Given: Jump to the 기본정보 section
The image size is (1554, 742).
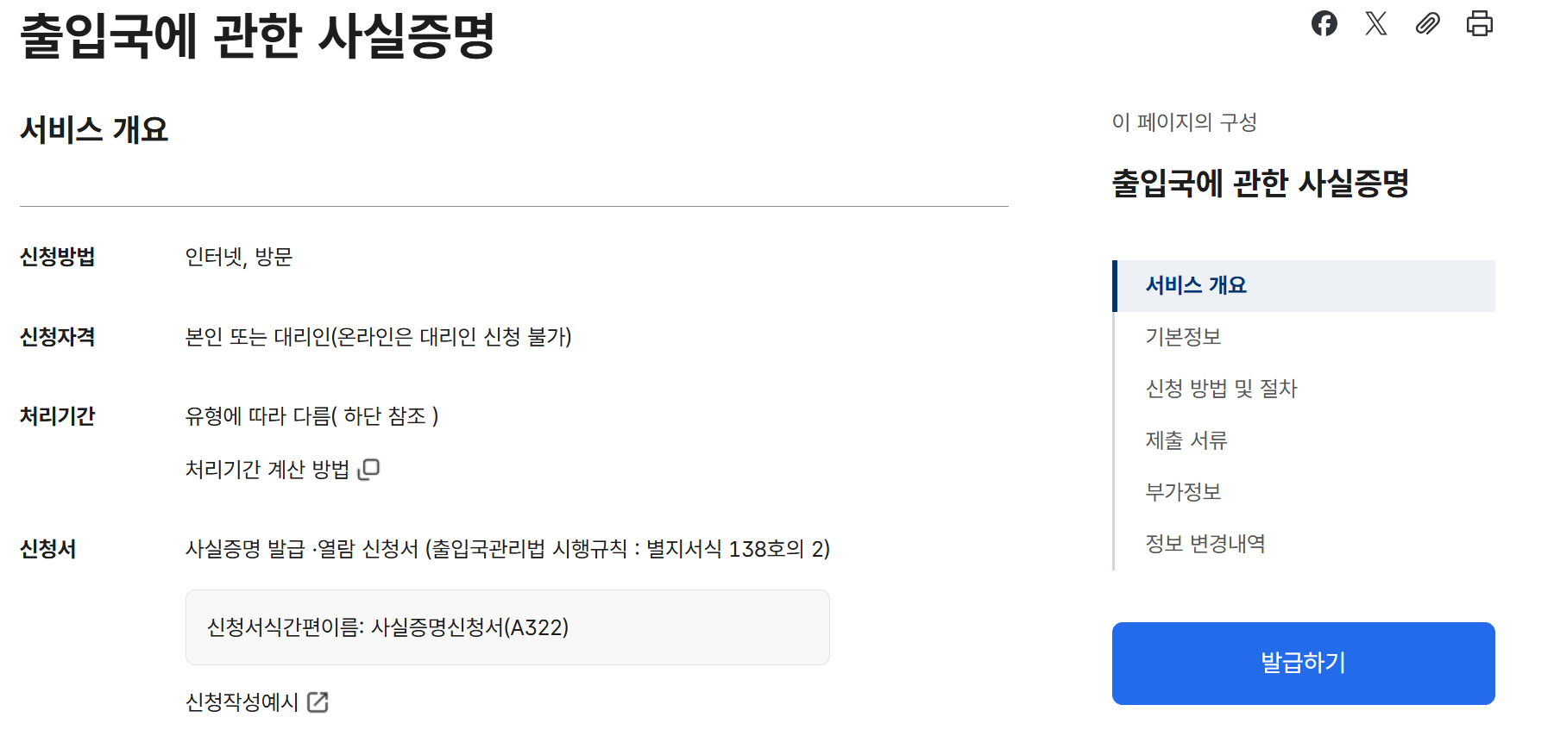Looking at the screenshot, I should click(x=1183, y=337).
